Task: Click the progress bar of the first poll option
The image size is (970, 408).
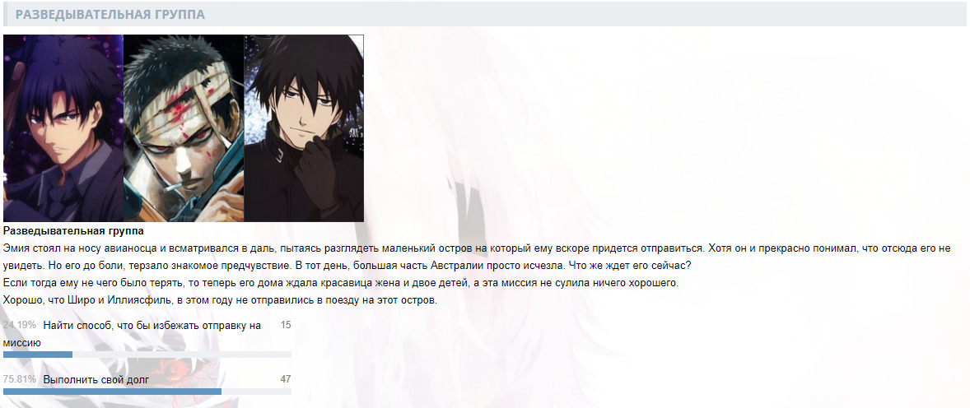Action: (x=147, y=355)
